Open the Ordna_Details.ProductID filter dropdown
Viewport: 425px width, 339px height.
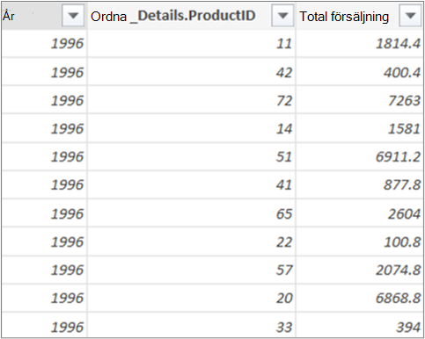pos(282,16)
